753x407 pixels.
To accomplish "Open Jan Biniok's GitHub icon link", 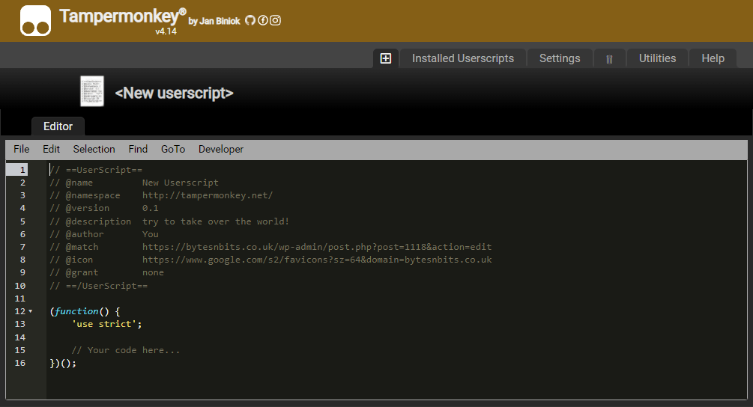I will pyautogui.click(x=250, y=20).
